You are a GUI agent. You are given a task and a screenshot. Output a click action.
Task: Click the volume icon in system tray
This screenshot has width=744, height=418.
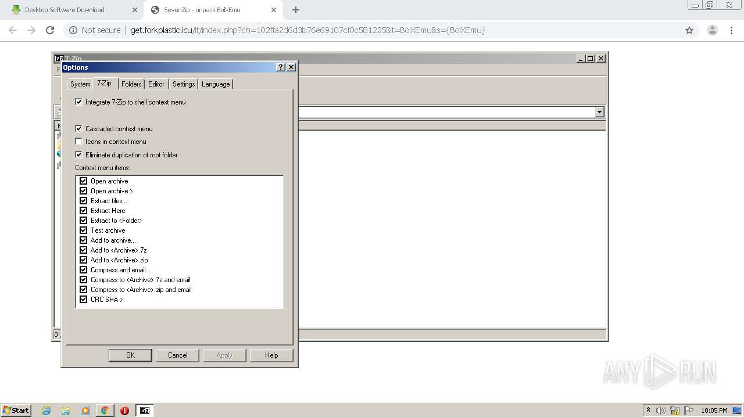[661, 410]
